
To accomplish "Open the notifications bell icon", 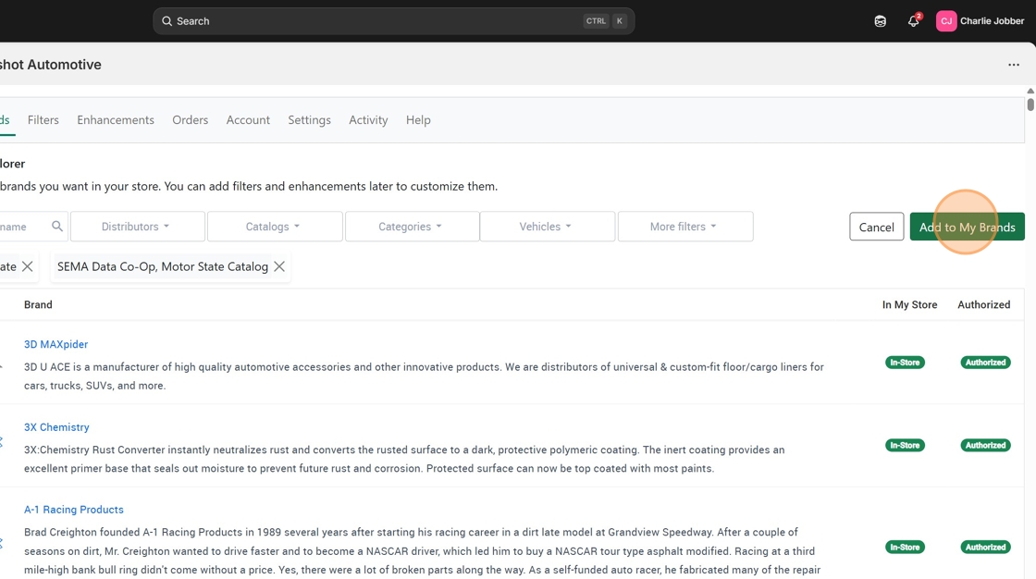I will (913, 21).
